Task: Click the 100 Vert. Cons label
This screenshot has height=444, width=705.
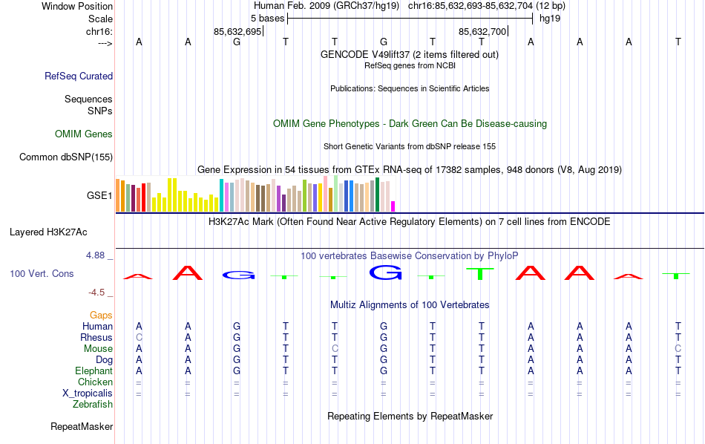Action: pos(42,273)
